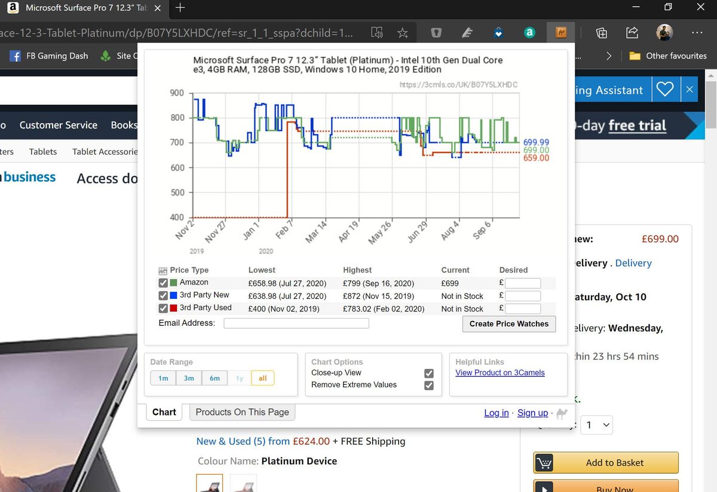Screen dimensions: 717x492
Task: Open browser Settings via ellipsis menu
Action: click(x=697, y=33)
